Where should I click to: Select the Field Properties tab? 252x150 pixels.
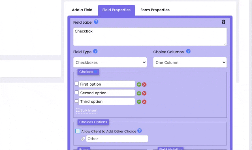pyautogui.click(x=116, y=10)
